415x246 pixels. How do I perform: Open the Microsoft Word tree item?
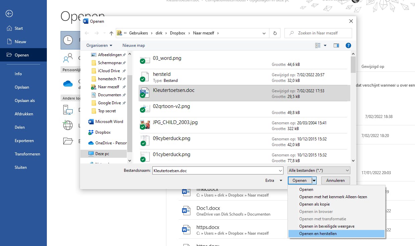point(109,122)
